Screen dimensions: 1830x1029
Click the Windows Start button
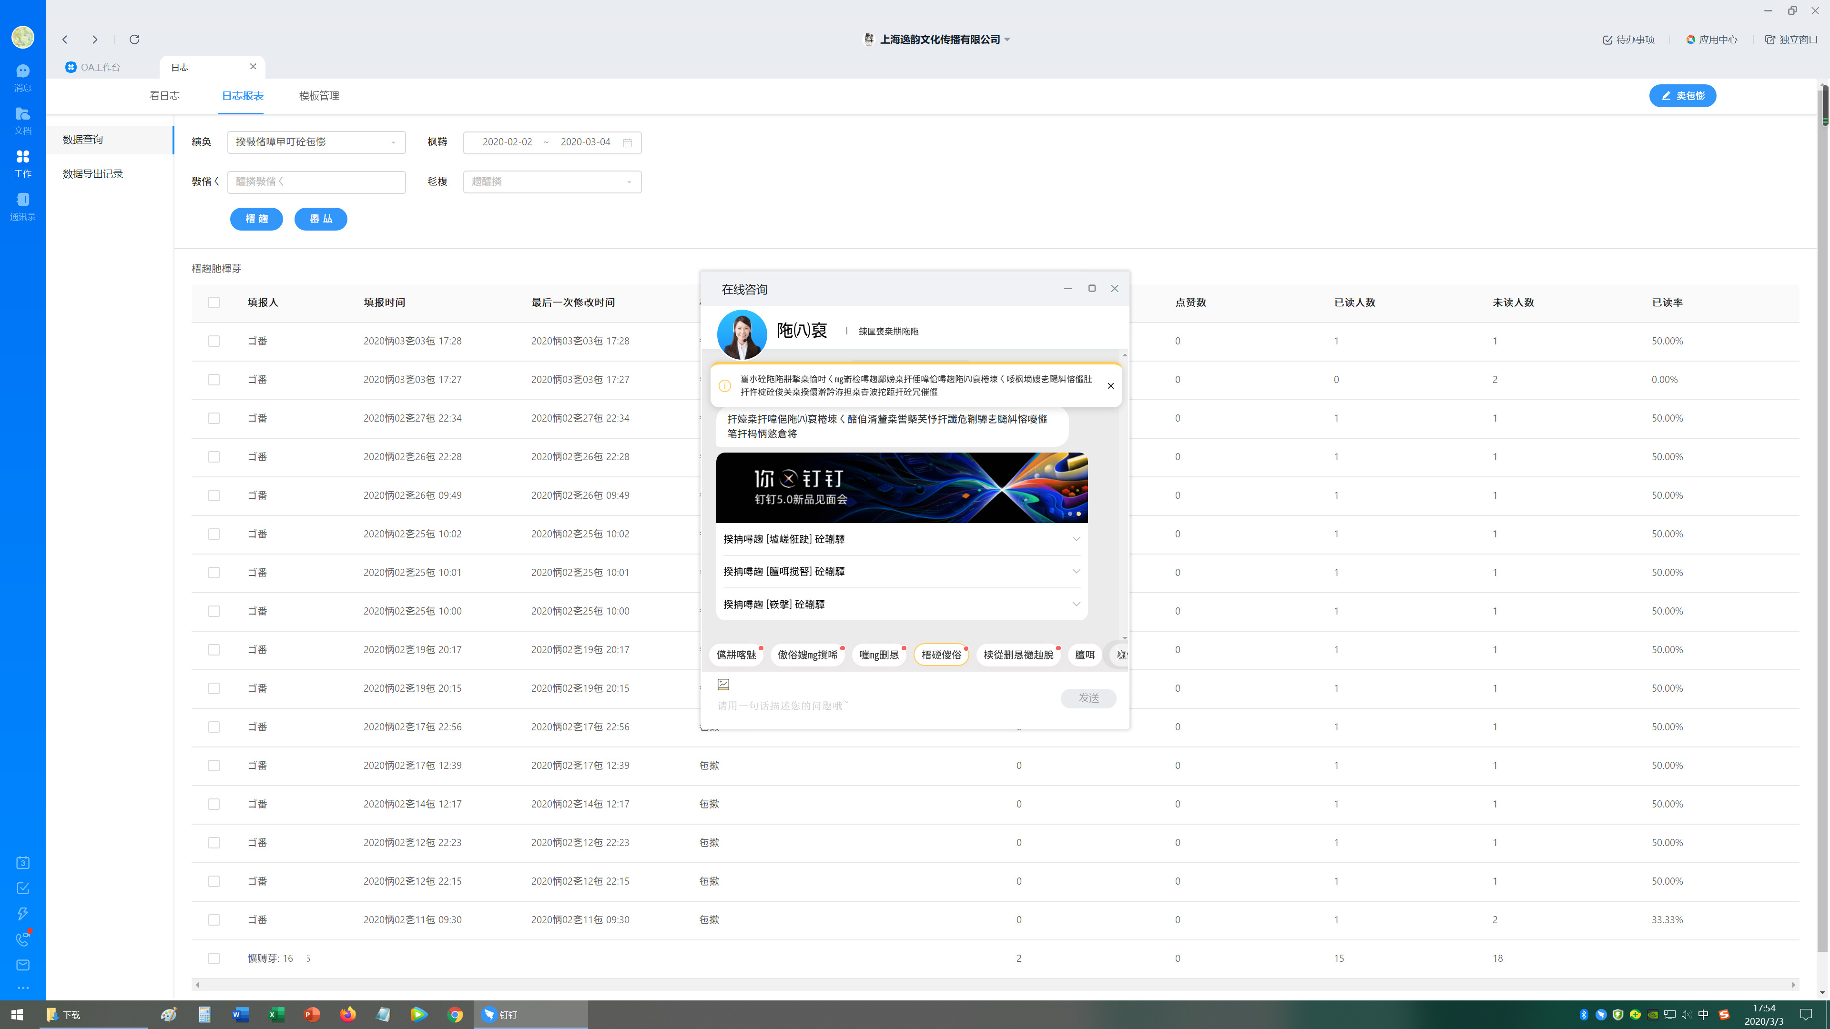coord(17,1014)
